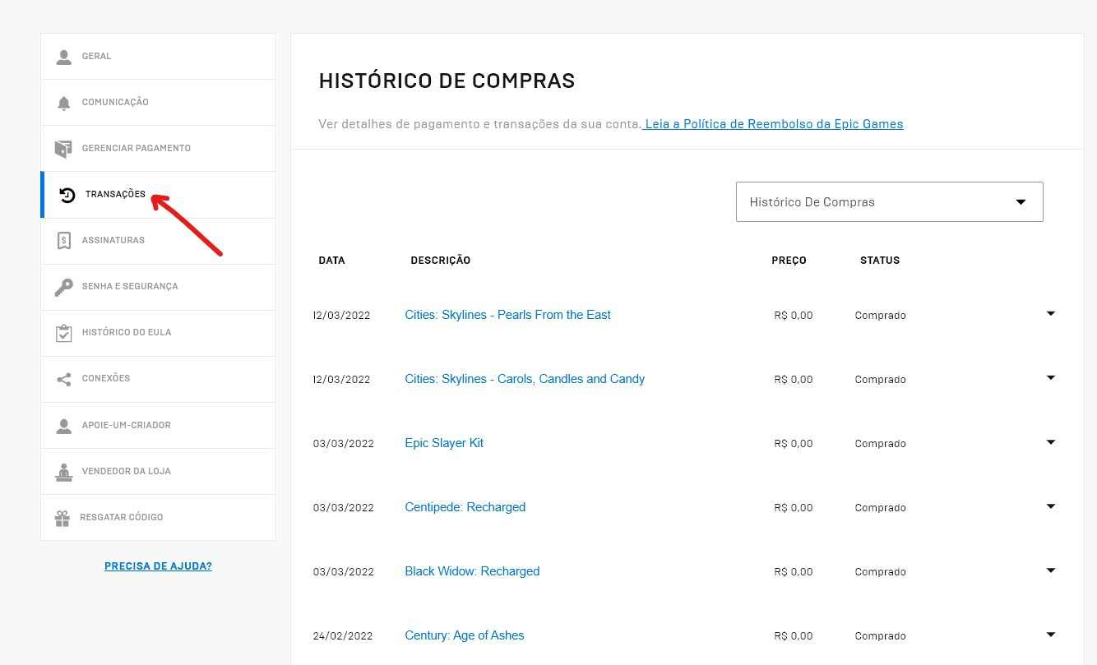Expand the Carols, Candles and Candy row arrow
Viewport: 1097px width, 665px height.
[1050, 378]
